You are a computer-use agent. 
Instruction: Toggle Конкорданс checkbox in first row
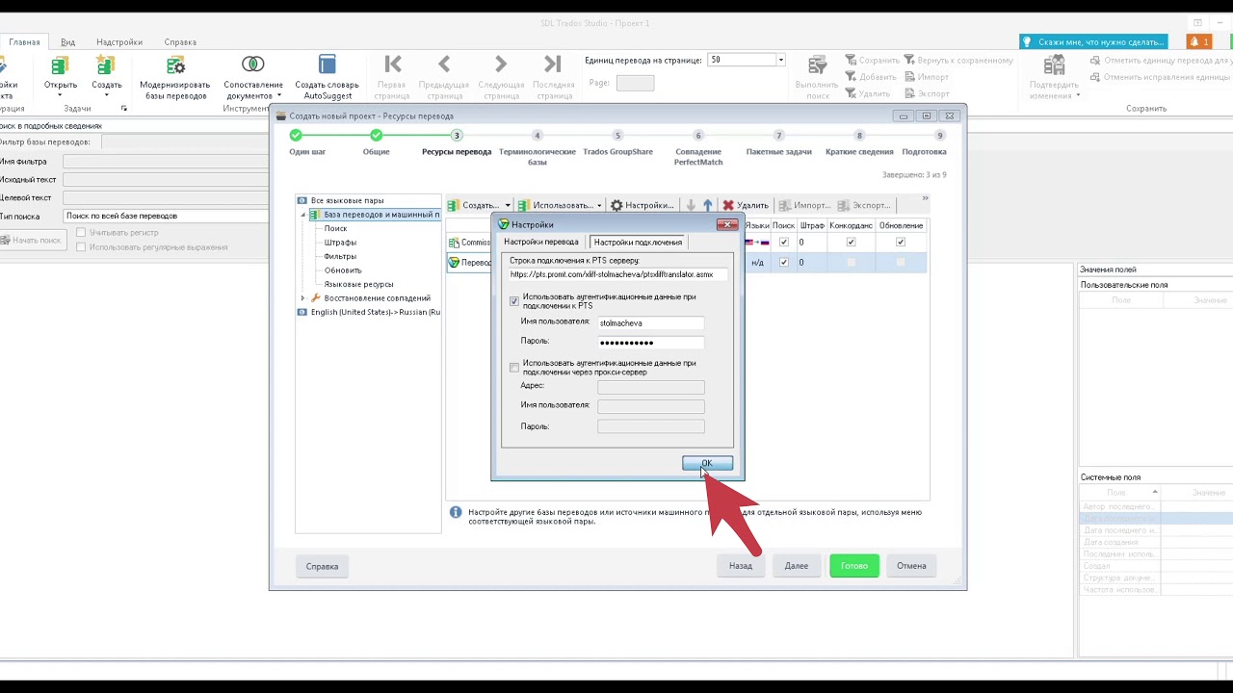coord(851,242)
